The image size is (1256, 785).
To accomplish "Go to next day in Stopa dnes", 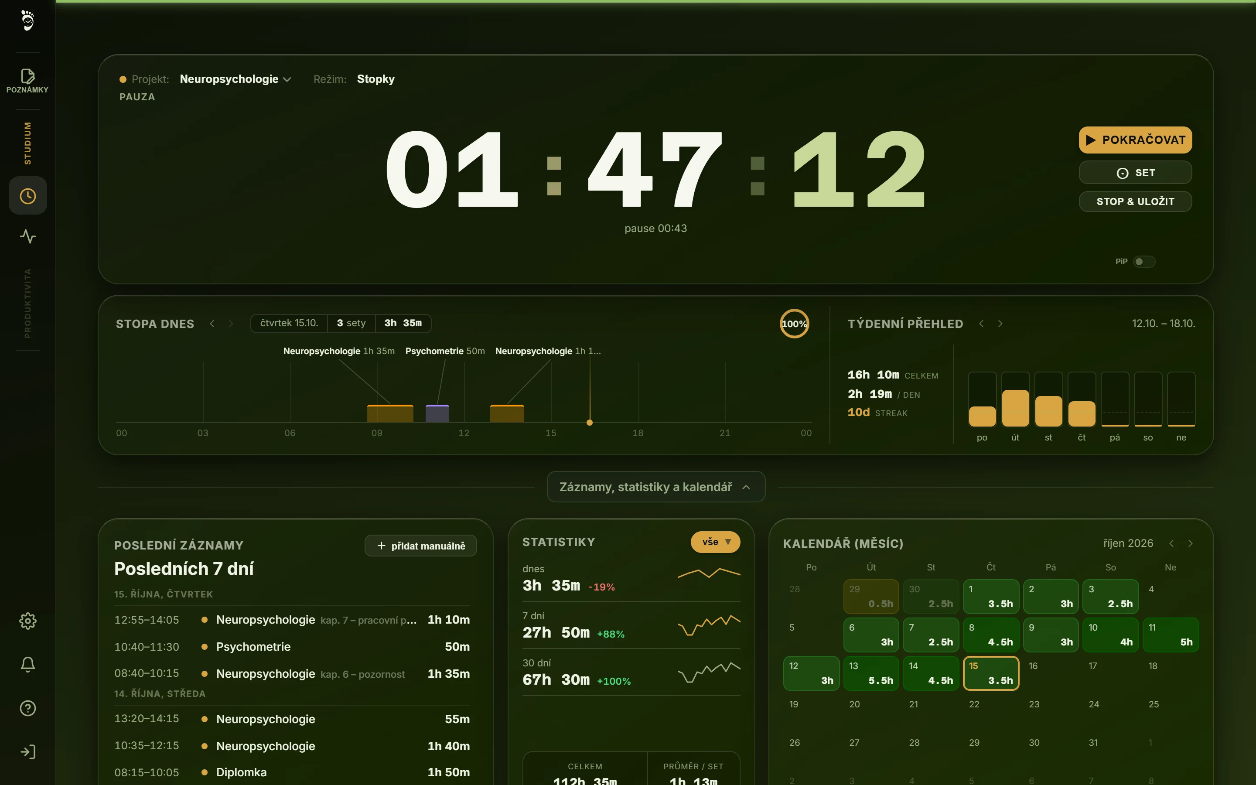I will pos(231,324).
